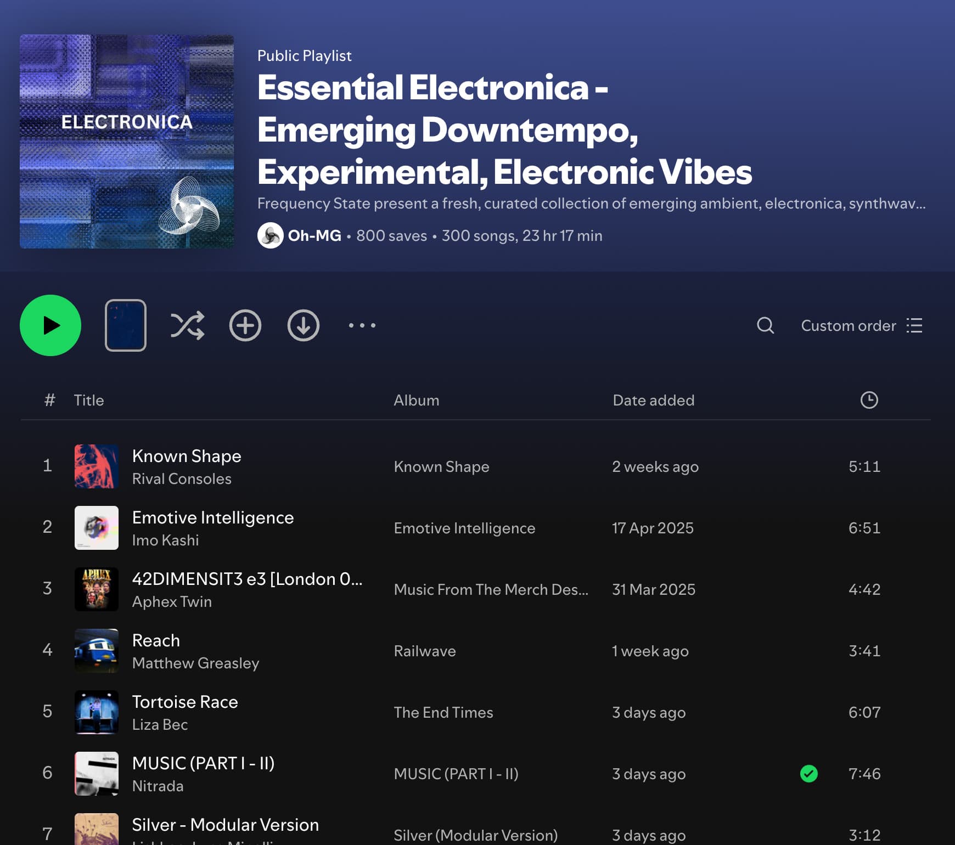Click the 2 weeks ago date cell
955x845 pixels.
655,466
